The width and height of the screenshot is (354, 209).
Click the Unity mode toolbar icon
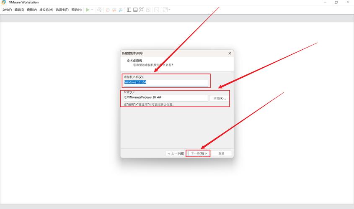(148, 10)
